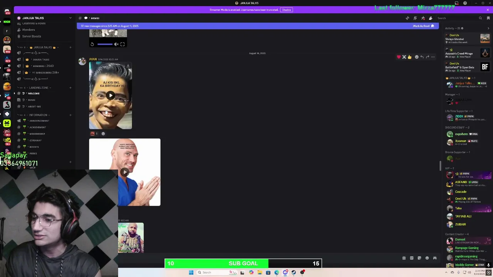The height and width of the screenshot is (277, 493).
Task: Click the existing reaction on AYAN's message
Action: click(94, 133)
